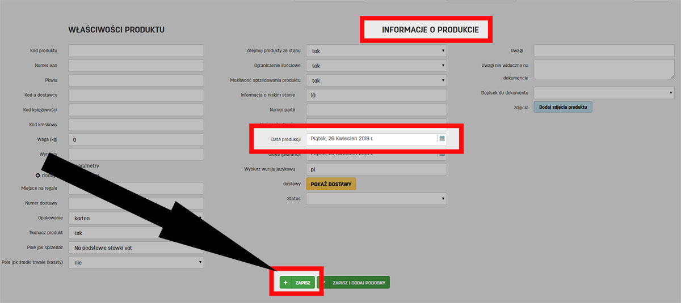Open the Ograniczenie ilościowe dropdown
Image resolution: width=681 pixels, height=303 pixels.
[376, 66]
